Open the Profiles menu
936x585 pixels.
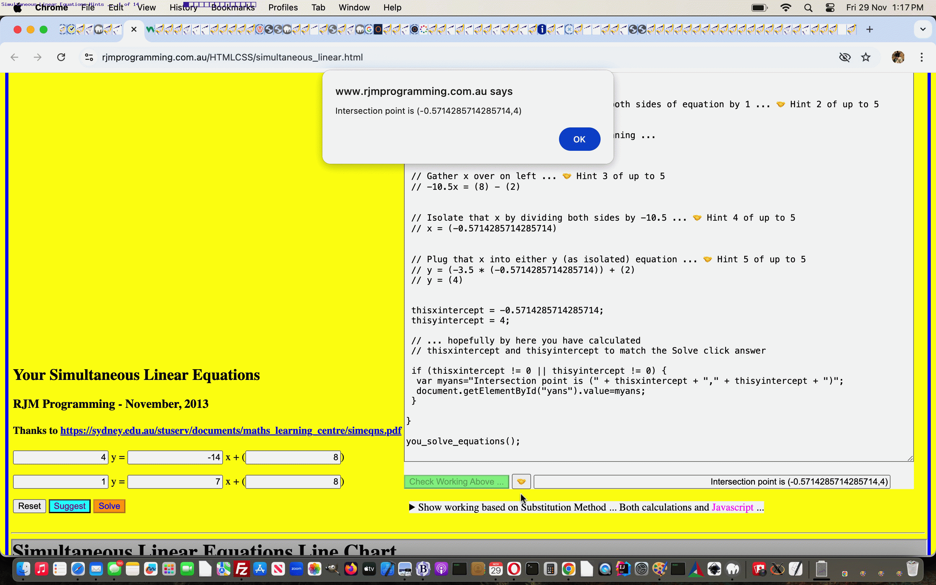coord(283,7)
